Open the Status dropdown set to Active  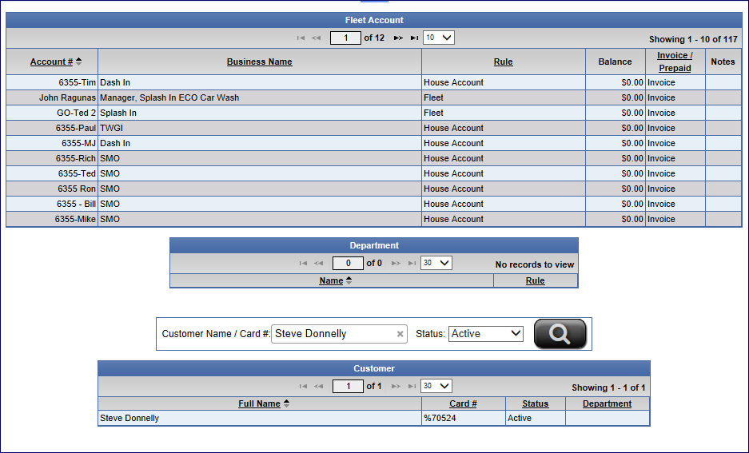click(x=486, y=334)
